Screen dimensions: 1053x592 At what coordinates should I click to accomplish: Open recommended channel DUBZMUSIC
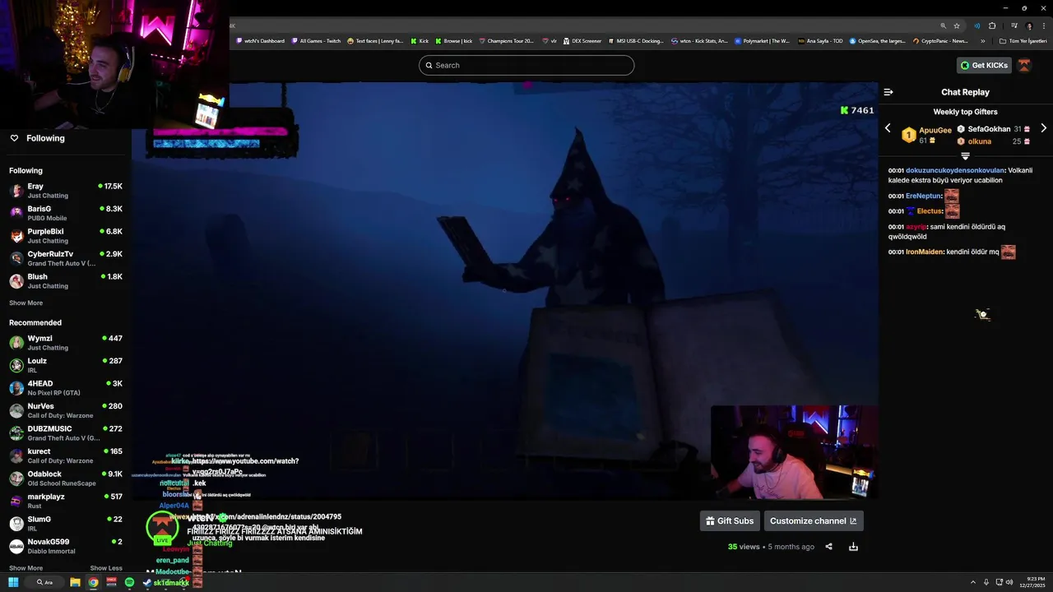click(66, 433)
